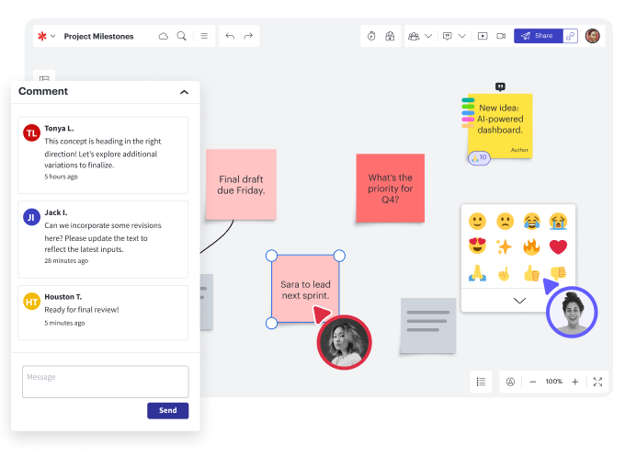Expand more emojis in reaction picker
625x469 pixels.
(x=519, y=300)
